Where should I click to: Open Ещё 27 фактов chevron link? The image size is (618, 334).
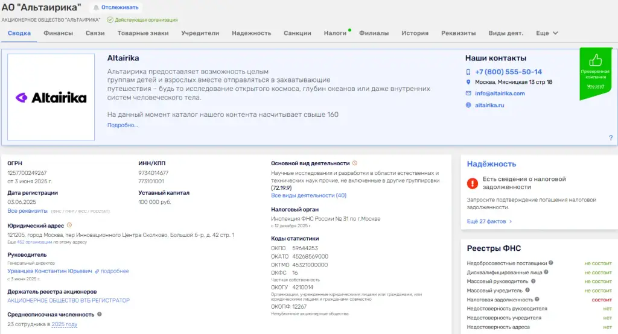pyautogui.click(x=489, y=221)
